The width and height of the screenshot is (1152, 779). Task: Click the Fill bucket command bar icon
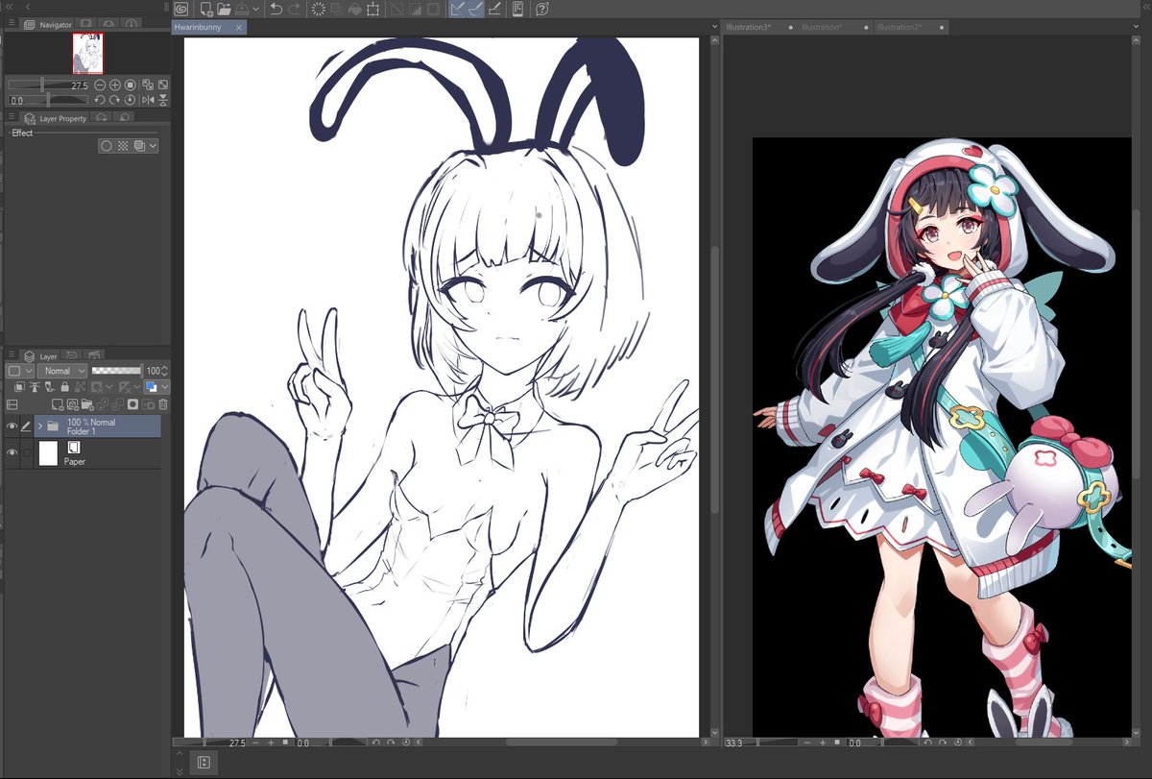(x=355, y=9)
